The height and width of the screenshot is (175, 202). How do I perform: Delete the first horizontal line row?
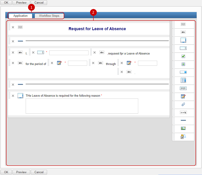point(13,41)
